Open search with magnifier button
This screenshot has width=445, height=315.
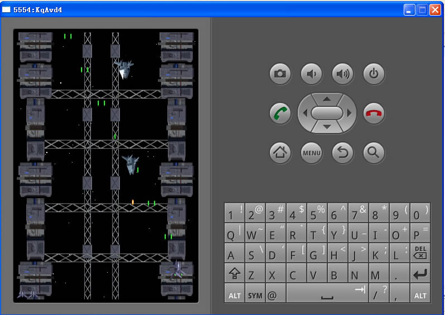click(x=374, y=152)
